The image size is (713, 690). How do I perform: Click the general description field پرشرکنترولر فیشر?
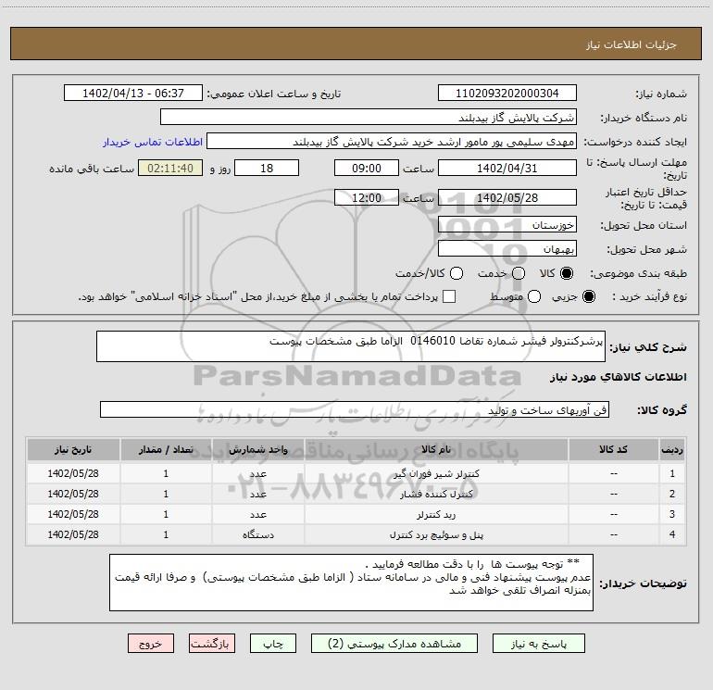351,346
